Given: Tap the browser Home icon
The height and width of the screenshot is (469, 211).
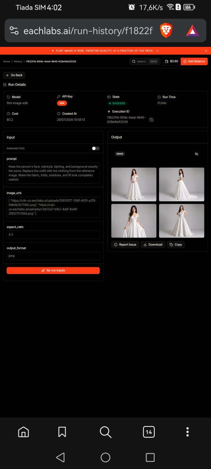Looking at the screenshot, I should coord(23,432).
